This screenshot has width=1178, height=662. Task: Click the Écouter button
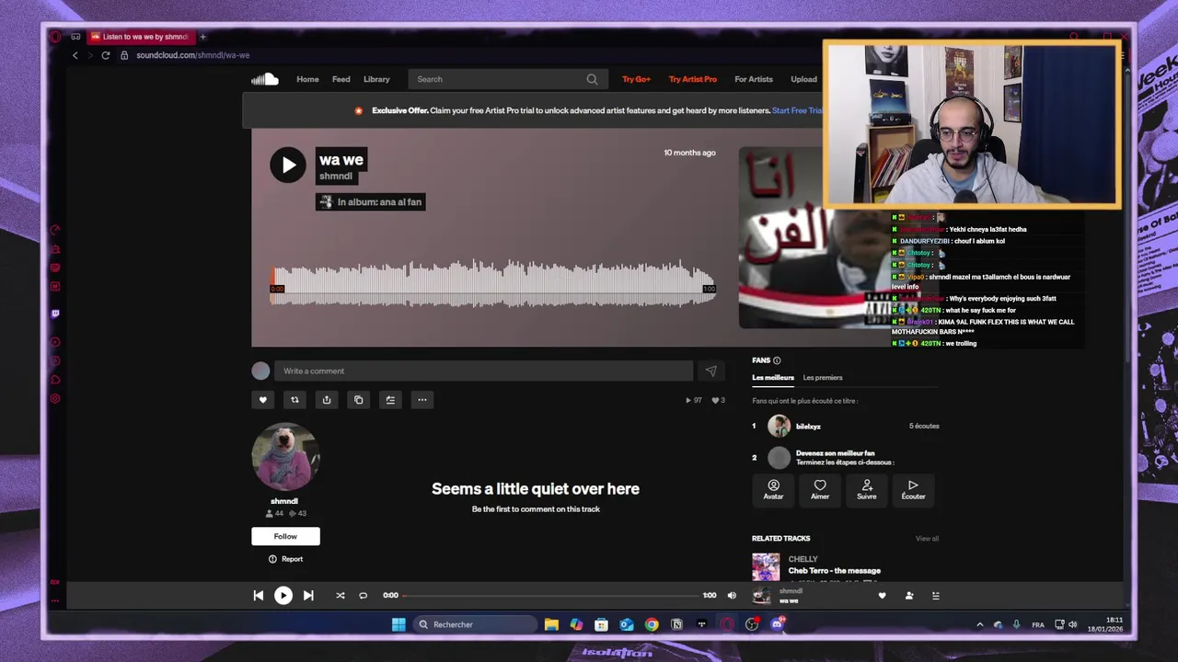tap(913, 490)
